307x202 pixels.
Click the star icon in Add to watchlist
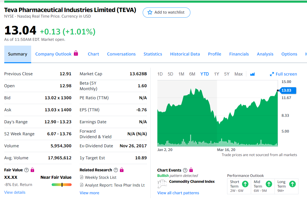point(150,12)
